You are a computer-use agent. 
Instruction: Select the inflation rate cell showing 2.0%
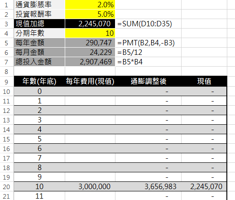pos(90,5)
